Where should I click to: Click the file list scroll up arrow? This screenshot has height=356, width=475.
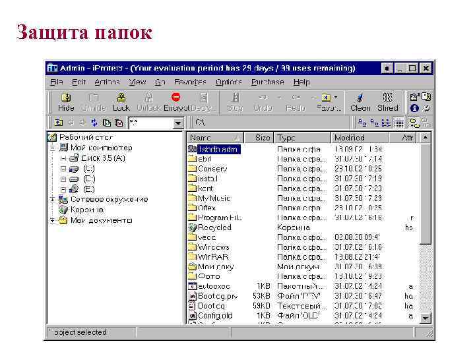point(426,138)
